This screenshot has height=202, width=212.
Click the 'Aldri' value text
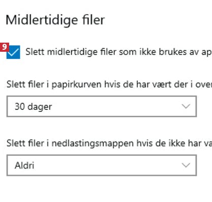tap(24, 165)
